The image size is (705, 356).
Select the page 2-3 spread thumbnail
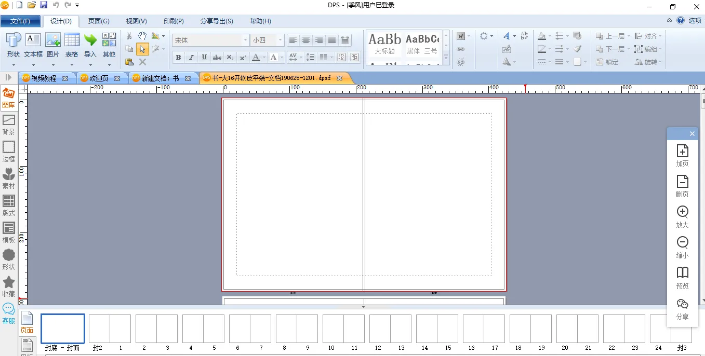(156, 328)
